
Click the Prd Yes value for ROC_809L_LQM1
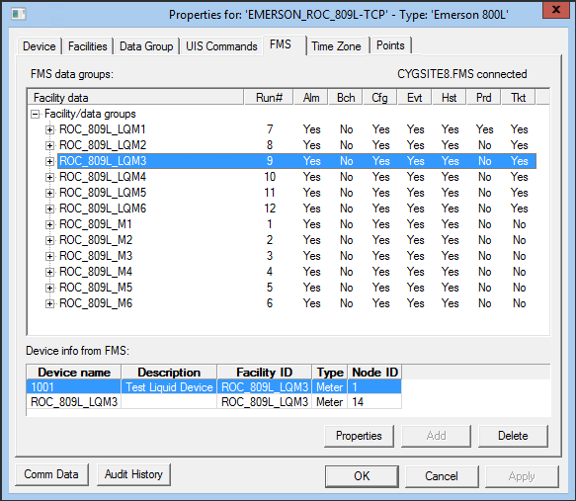484,129
